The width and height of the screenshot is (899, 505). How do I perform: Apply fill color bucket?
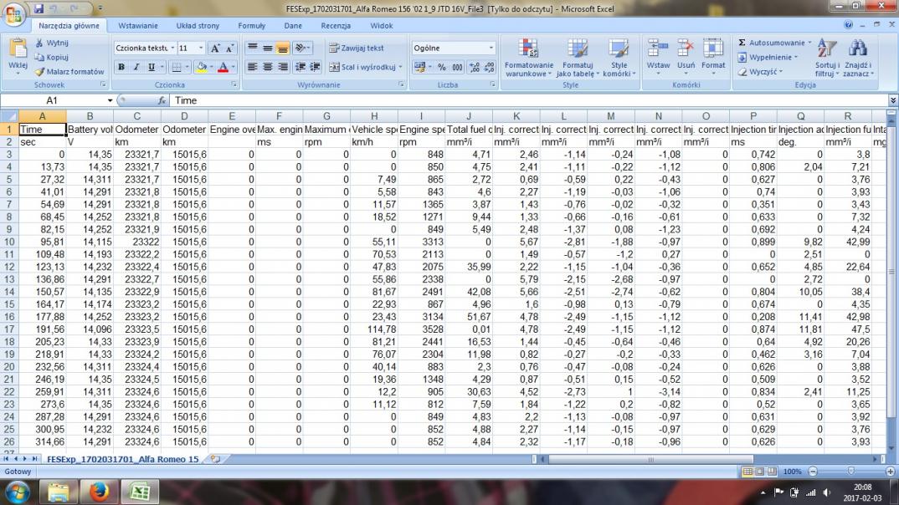201,67
